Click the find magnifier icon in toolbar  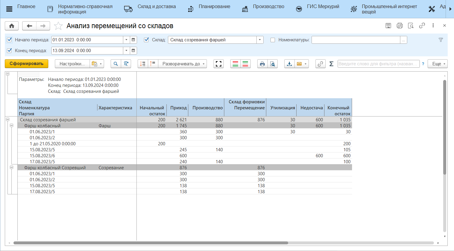click(x=115, y=64)
